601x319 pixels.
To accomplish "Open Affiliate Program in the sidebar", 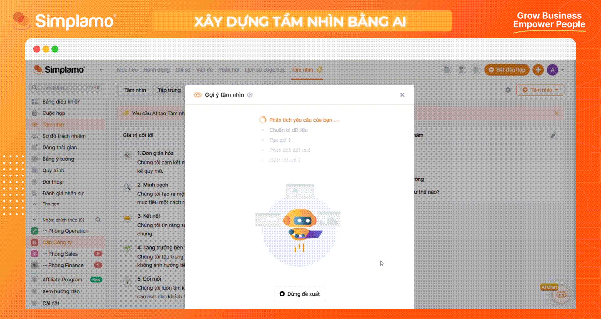I will [62, 280].
